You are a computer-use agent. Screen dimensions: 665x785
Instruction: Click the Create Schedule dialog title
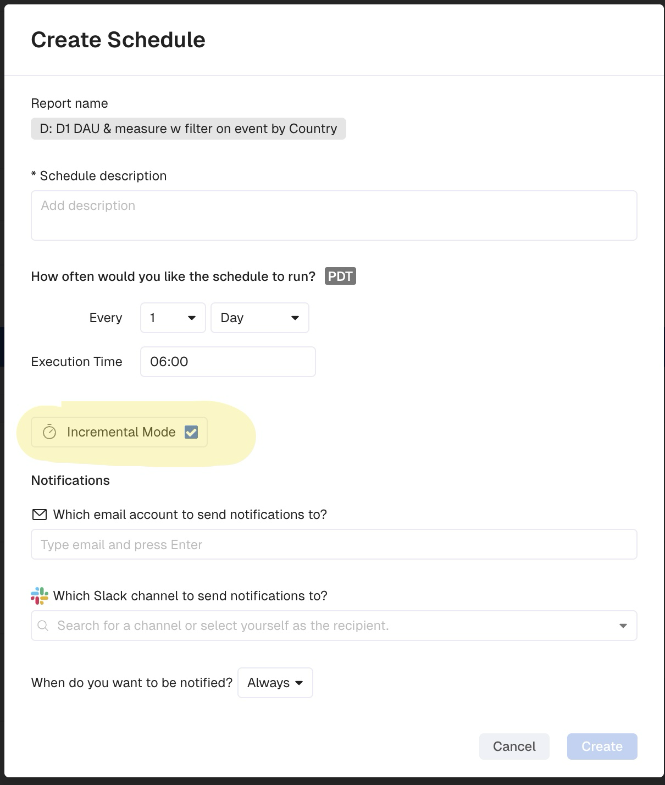[x=118, y=40]
